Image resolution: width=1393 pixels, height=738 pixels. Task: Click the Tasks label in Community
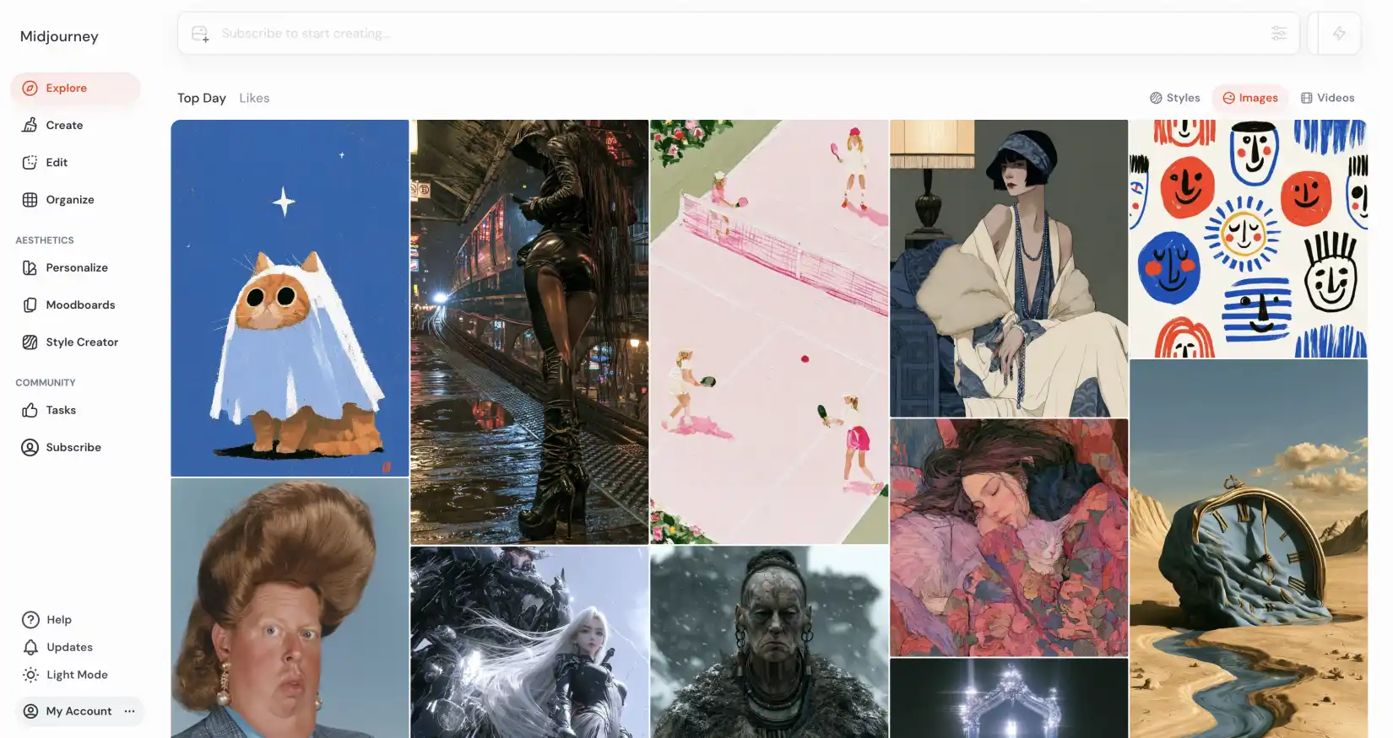pyautogui.click(x=61, y=411)
